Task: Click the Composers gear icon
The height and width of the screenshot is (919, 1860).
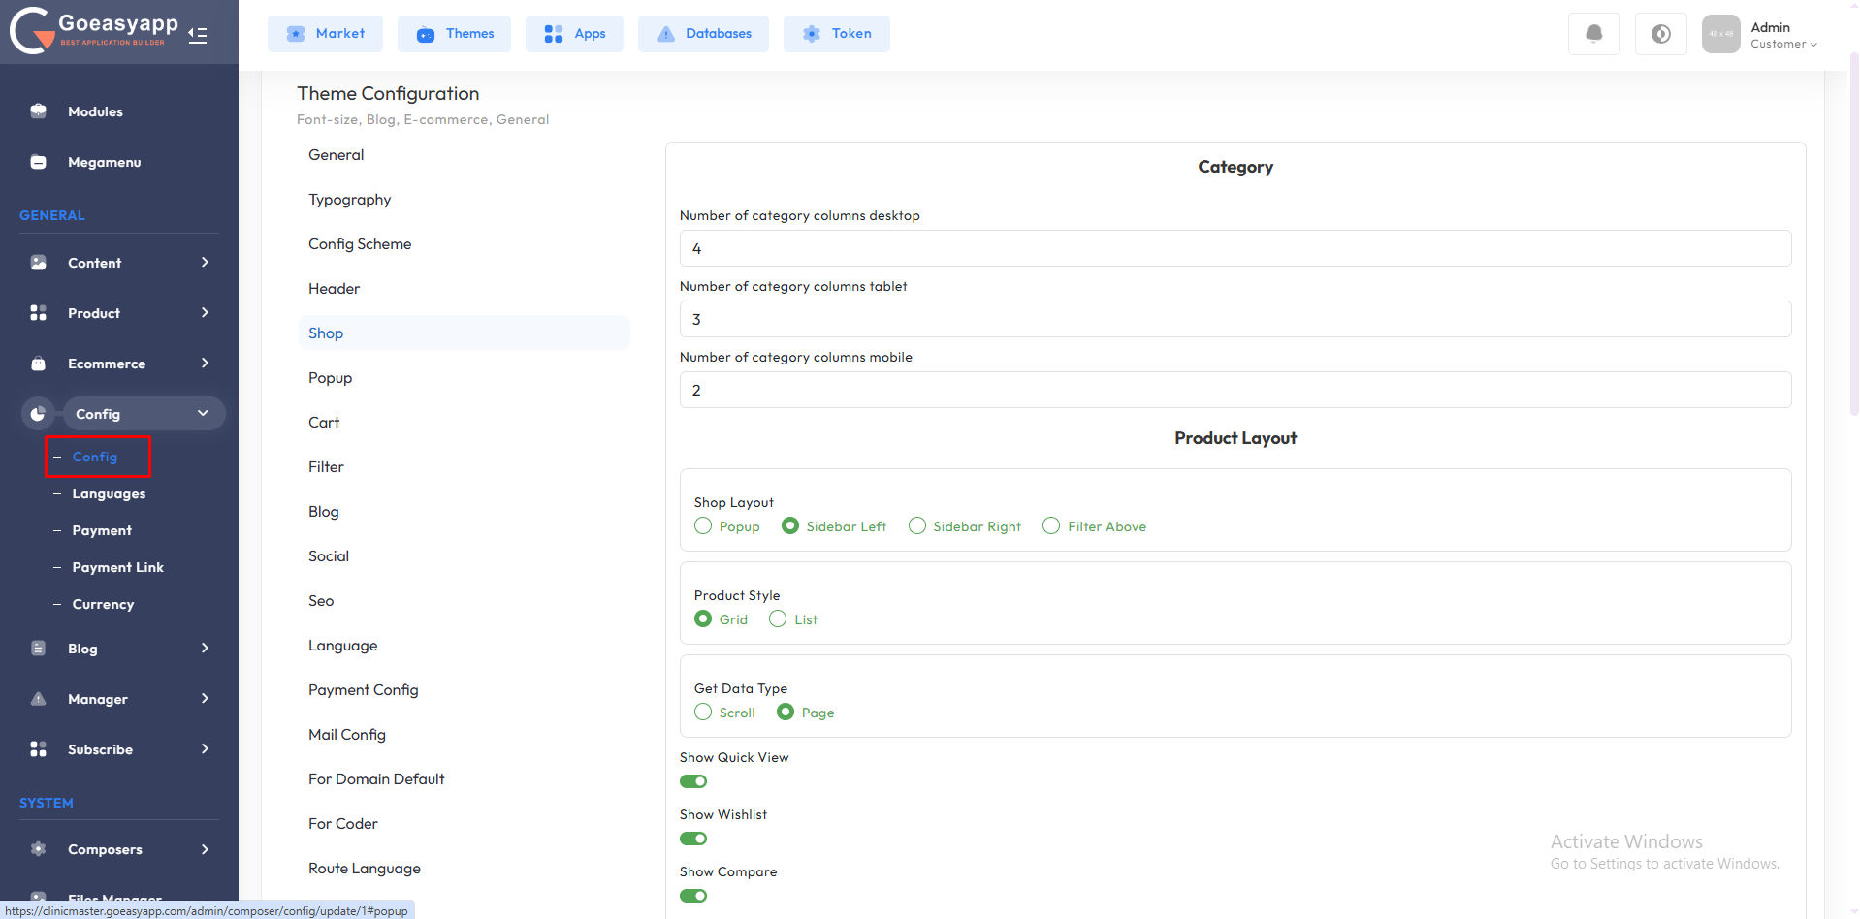Action: (x=39, y=849)
